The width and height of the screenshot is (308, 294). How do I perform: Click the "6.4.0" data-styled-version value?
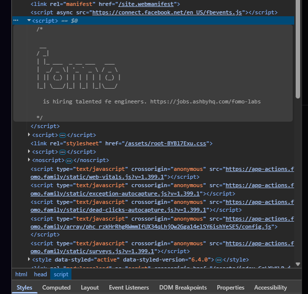click(200, 260)
